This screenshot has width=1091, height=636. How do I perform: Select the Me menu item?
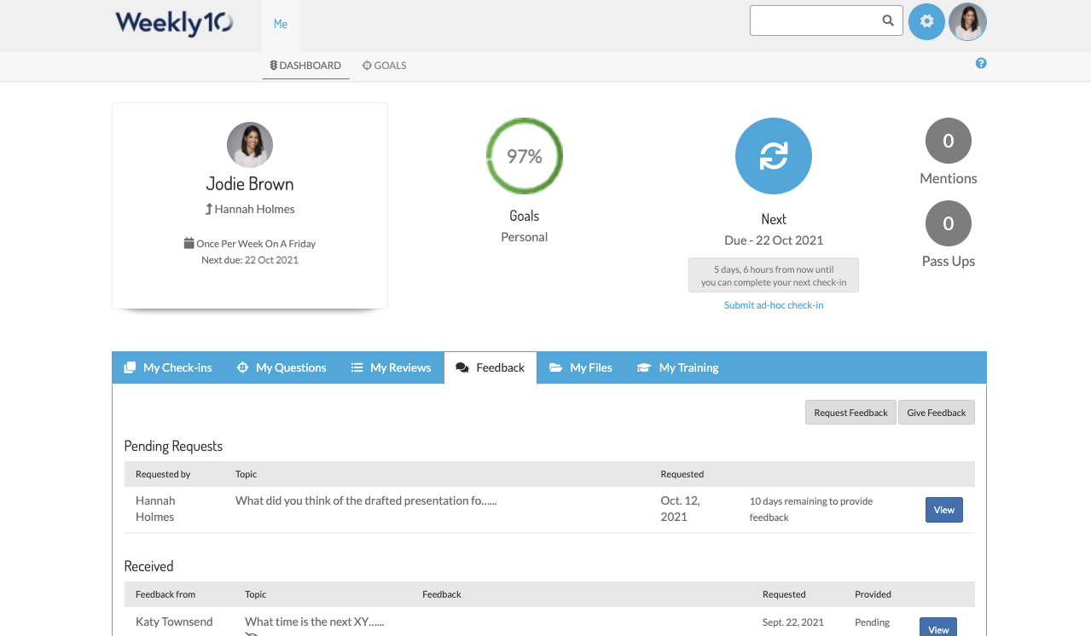(280, 23)
